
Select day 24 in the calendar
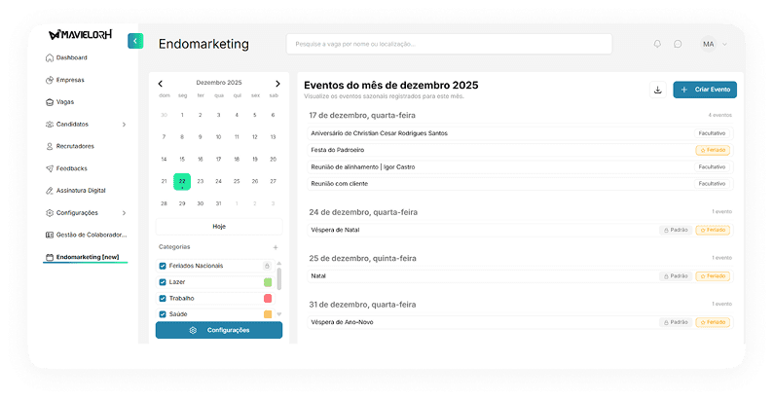(x=218, y=181)
